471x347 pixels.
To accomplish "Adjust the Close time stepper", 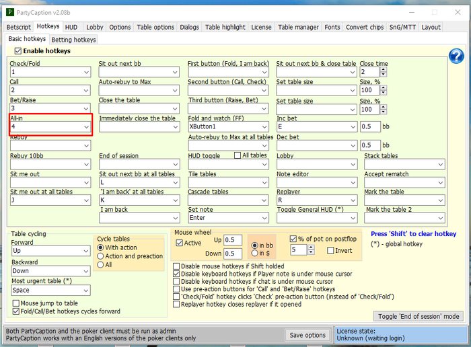I will (384, 72).
